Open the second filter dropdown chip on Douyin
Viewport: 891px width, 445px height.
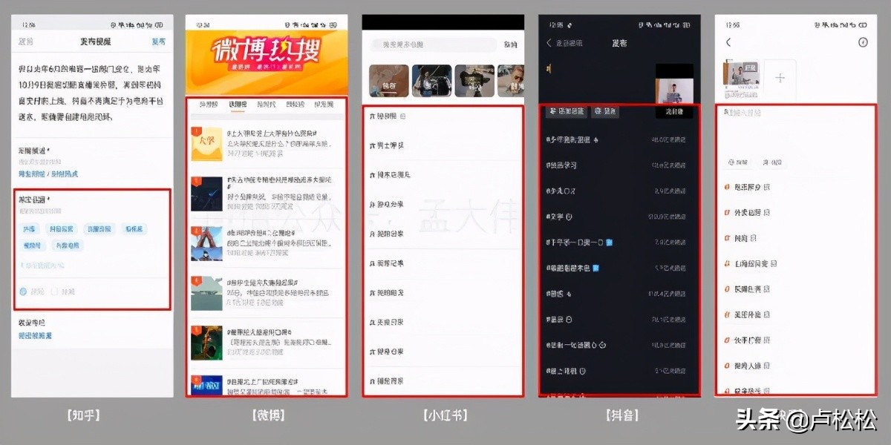click(x=606, y=112)
